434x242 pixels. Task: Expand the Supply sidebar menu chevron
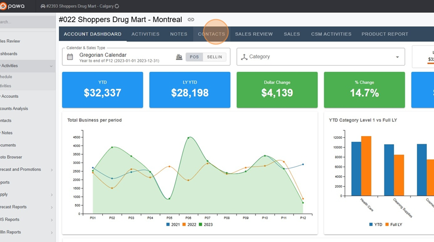(52, 195)
